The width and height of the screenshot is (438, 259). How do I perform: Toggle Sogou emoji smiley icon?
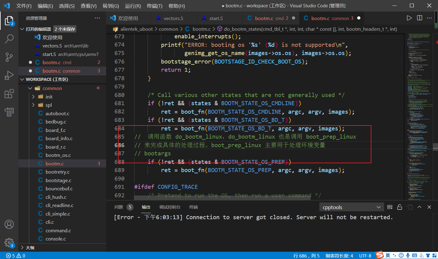click(401, 255)
